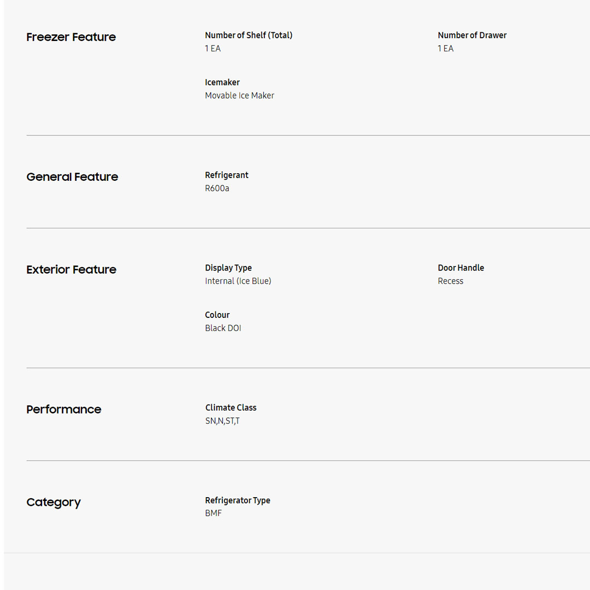The height and width of the screenshot is (590, 590).
Task: Click the Door Handle label
Action: (x=461, y=268)
